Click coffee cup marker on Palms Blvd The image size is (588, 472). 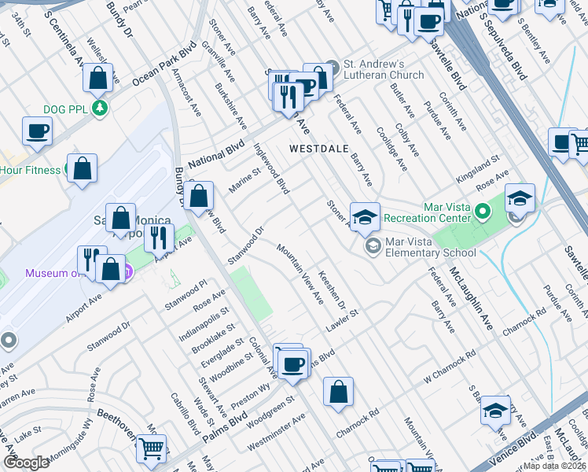coord(292,365)
